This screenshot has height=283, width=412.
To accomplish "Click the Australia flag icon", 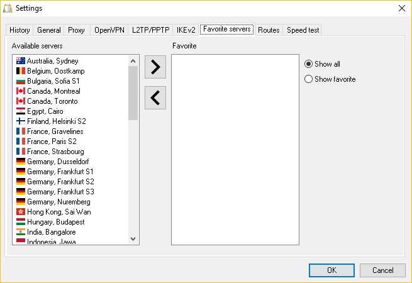I will (21, 61).
